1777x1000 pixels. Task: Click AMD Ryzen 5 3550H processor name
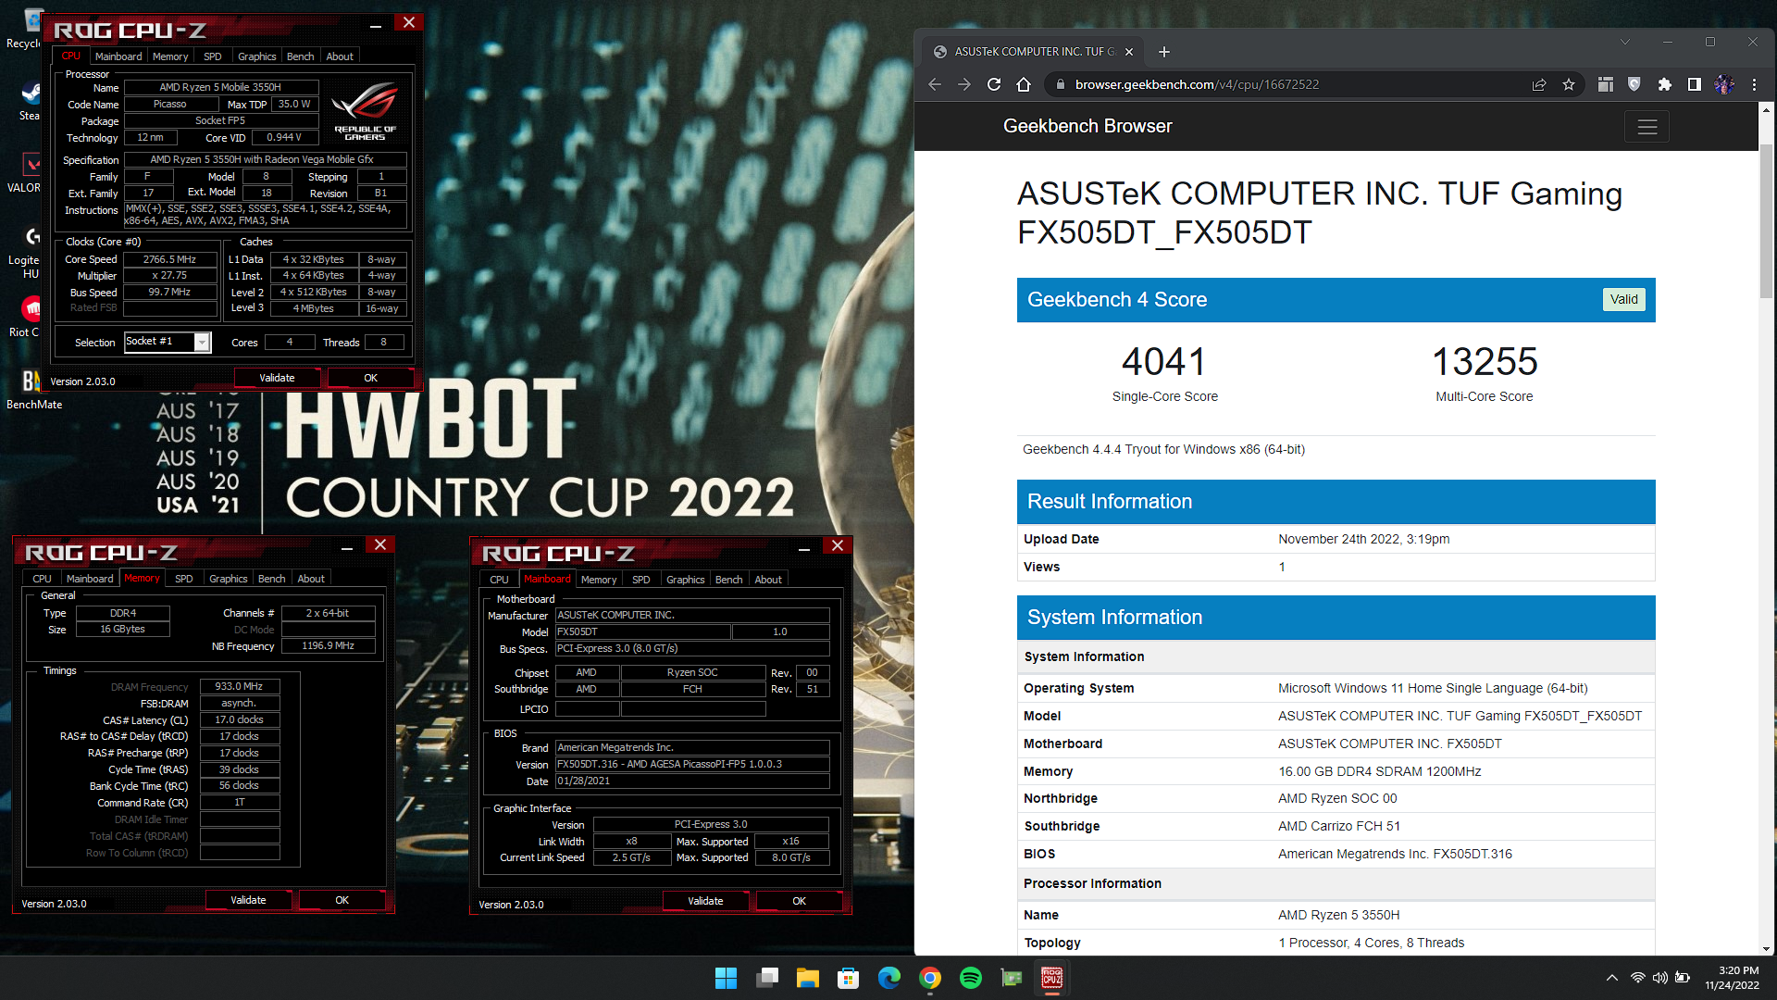click(x=1338, y=915)
